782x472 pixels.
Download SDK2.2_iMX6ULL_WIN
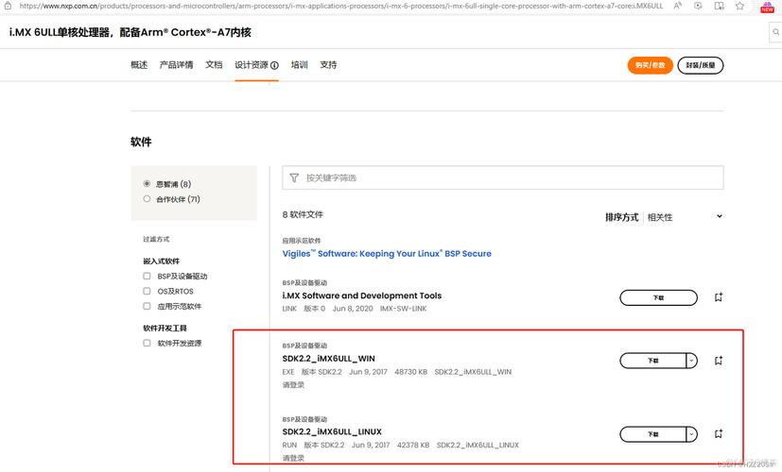tap(652, 361)
